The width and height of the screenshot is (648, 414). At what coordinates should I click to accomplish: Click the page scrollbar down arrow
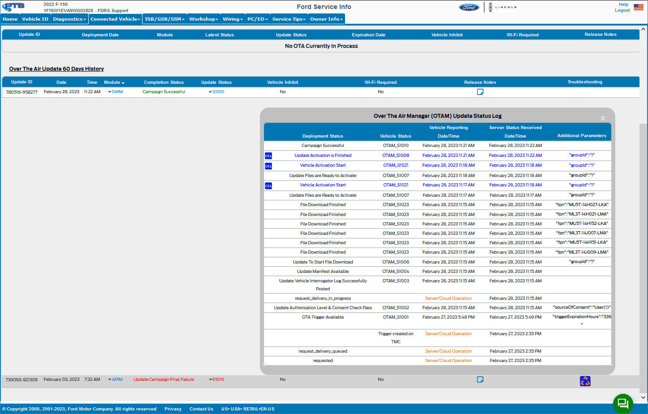[x=644, y=397]
